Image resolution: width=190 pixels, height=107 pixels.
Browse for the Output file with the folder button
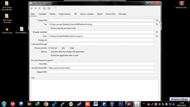tap(157, 20)
